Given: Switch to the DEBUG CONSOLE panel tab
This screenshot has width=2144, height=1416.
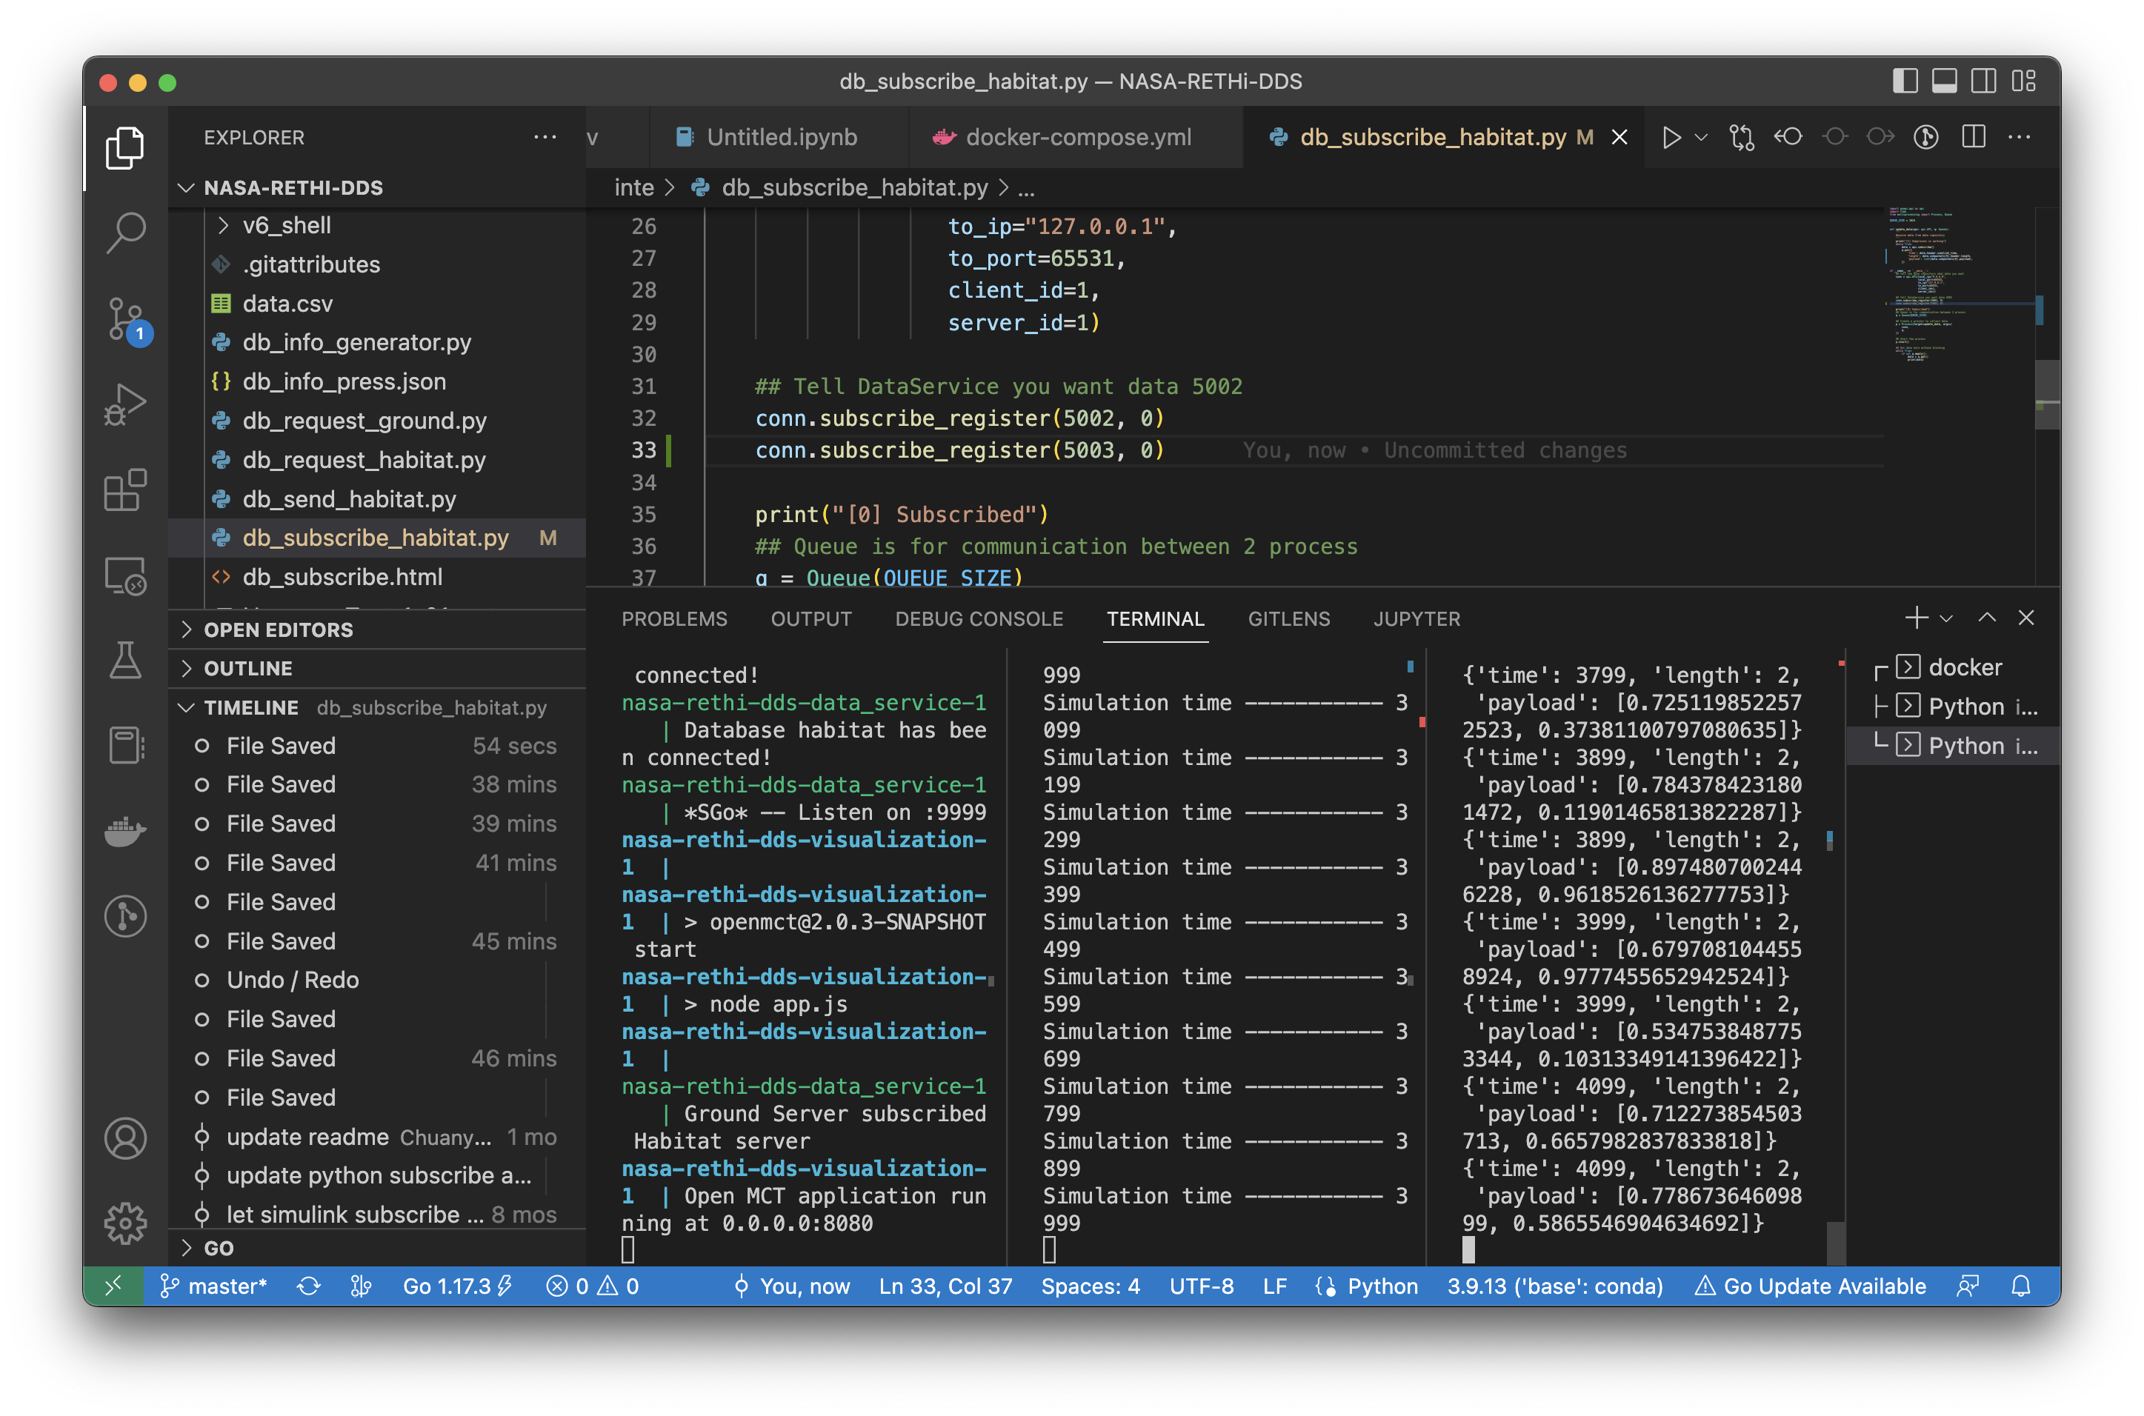Looking at the screenshot, I should [x=979, y=618].
